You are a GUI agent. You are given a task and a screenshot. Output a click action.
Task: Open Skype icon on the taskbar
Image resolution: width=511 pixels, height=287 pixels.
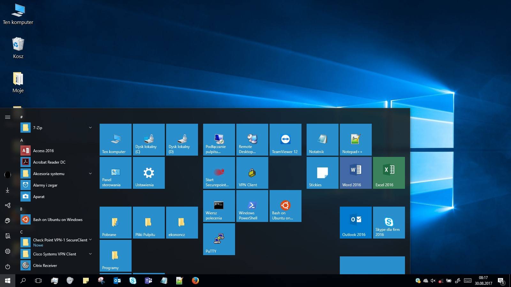tap(133, 281)
